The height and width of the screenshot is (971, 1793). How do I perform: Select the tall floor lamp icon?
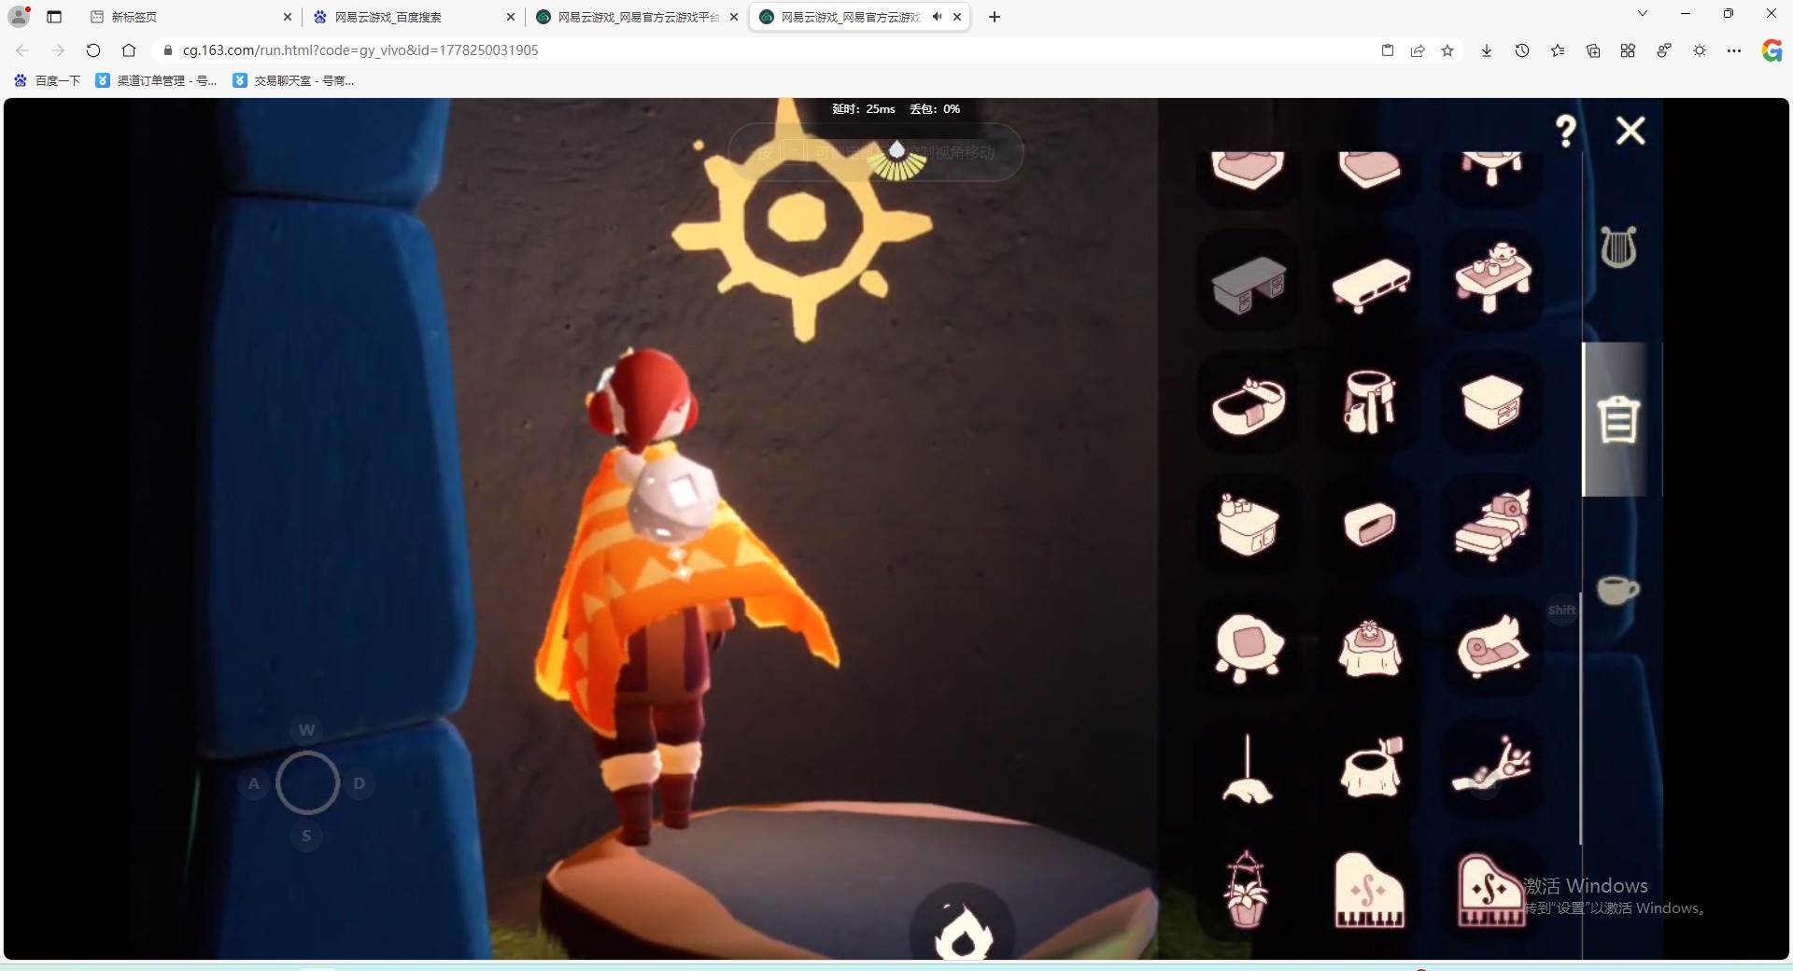click(x=1248, y=768)
